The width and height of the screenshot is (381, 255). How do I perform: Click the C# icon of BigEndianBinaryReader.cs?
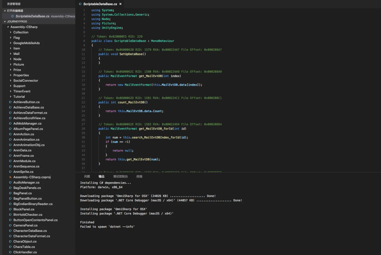(x=10, y=204)
